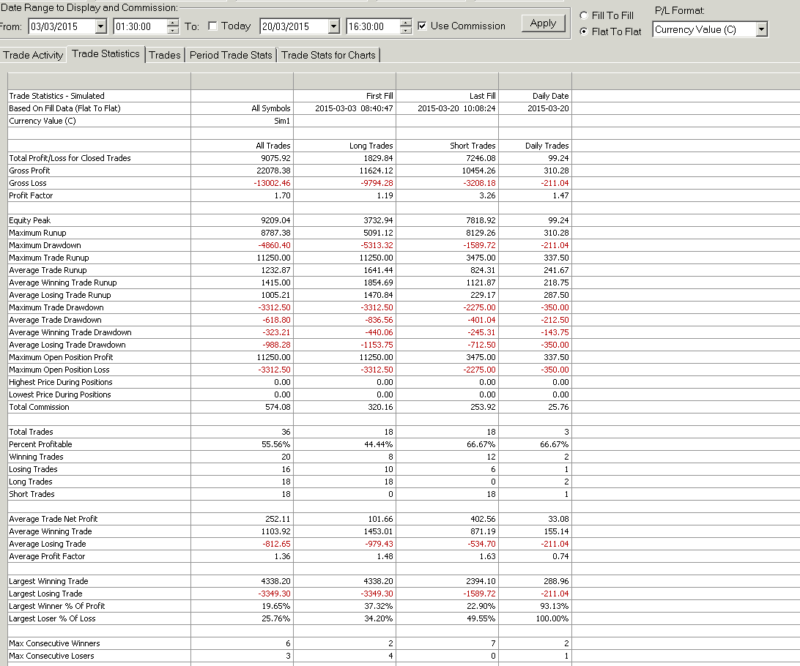Click the Daily Trades column header cell
800x666 pixels.
(536, 146)
